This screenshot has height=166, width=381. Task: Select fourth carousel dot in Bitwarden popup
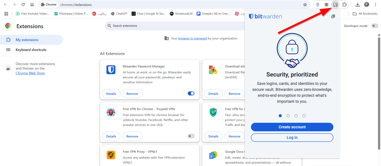click(x=304, y=116)
